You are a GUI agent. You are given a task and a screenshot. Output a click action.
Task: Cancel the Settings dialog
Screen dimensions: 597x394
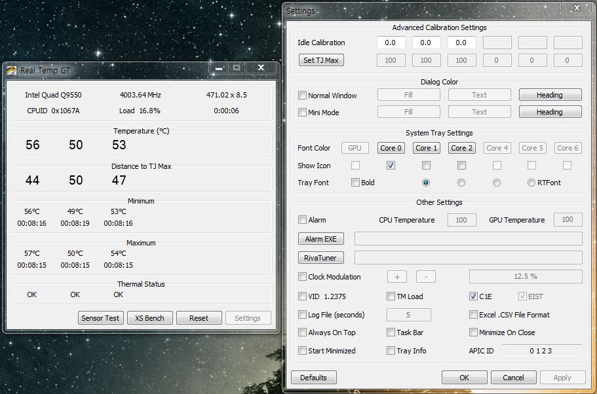[x=514, y=378]
